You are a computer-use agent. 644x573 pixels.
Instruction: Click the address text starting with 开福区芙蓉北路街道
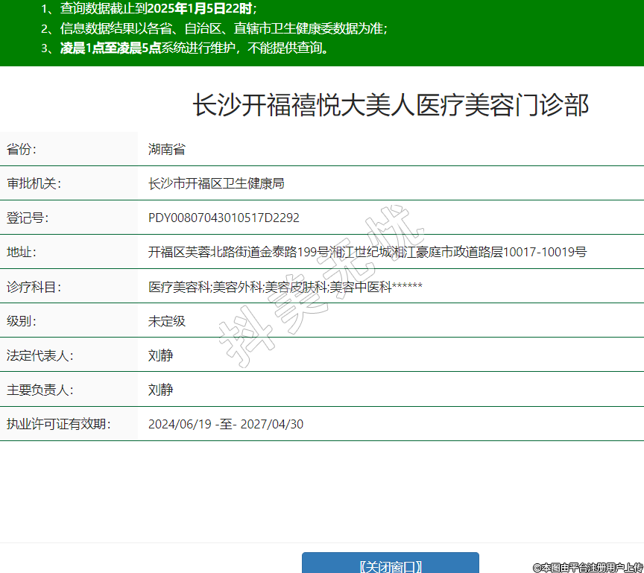pyautogui.click(x=367, y=252)
